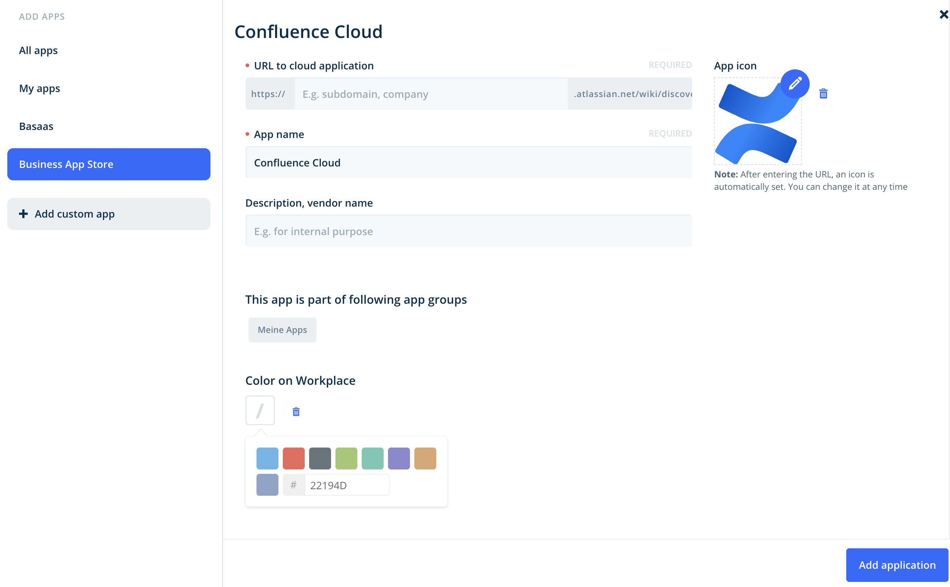
Task: Open My apps section
Action: coord(39,88)
